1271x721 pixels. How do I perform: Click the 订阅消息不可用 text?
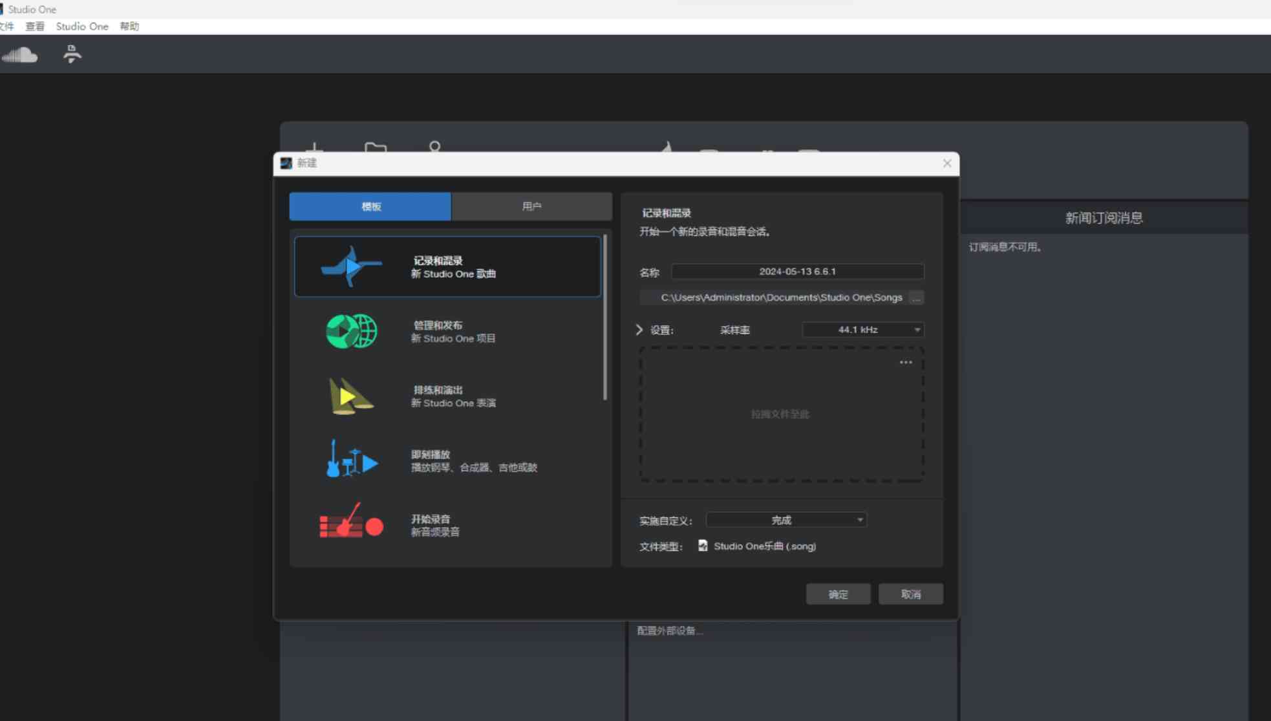[x=1005, y=247]
